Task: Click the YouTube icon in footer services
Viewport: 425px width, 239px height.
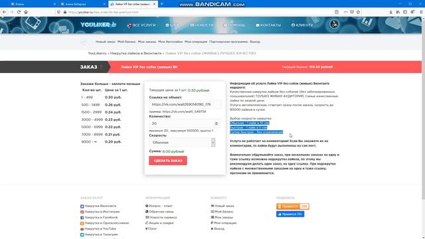Action: [x=82, y=229]
